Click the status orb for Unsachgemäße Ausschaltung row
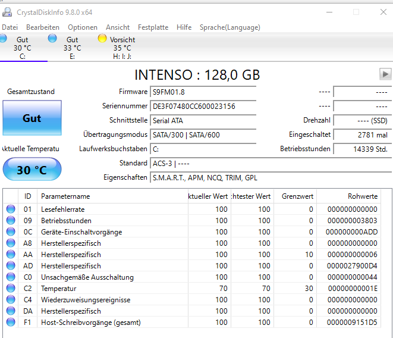Viewport: 393px width, 338px height. coord(11,277)
